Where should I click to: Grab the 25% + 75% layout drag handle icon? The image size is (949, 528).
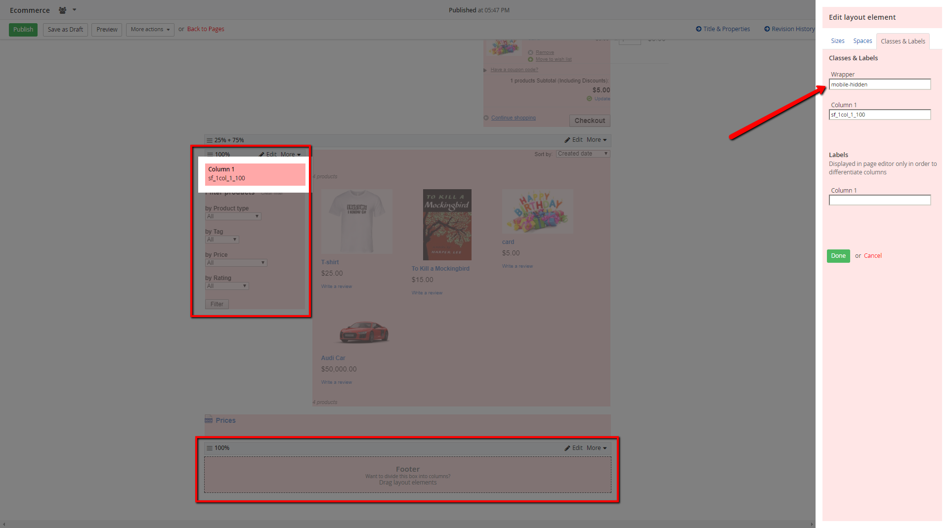click(210, 140)
